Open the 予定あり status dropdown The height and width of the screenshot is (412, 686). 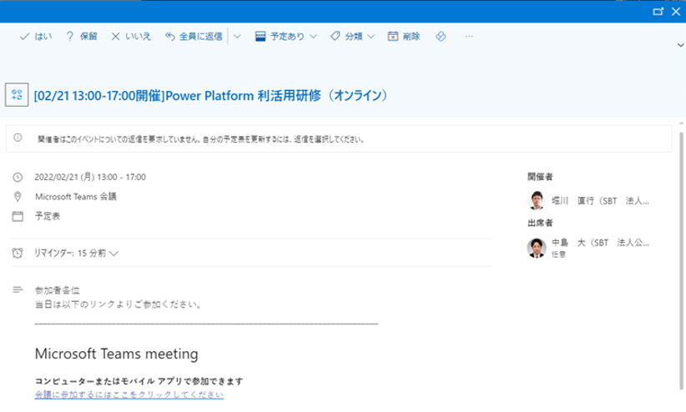[286, 37]
